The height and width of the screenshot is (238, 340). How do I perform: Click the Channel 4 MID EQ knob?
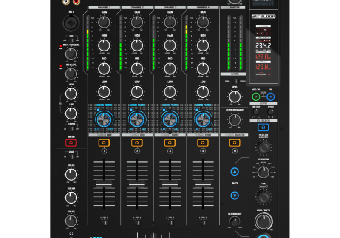[203, 69]
